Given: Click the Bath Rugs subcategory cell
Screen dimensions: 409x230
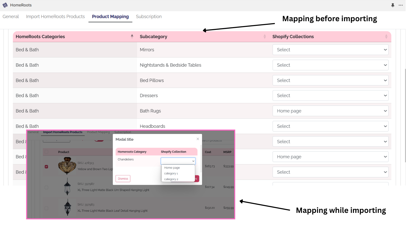Looking at the screenshot, I should click(x=150, y=111).
